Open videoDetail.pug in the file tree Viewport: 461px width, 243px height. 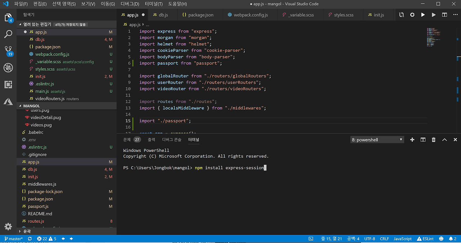coord(67,118)
